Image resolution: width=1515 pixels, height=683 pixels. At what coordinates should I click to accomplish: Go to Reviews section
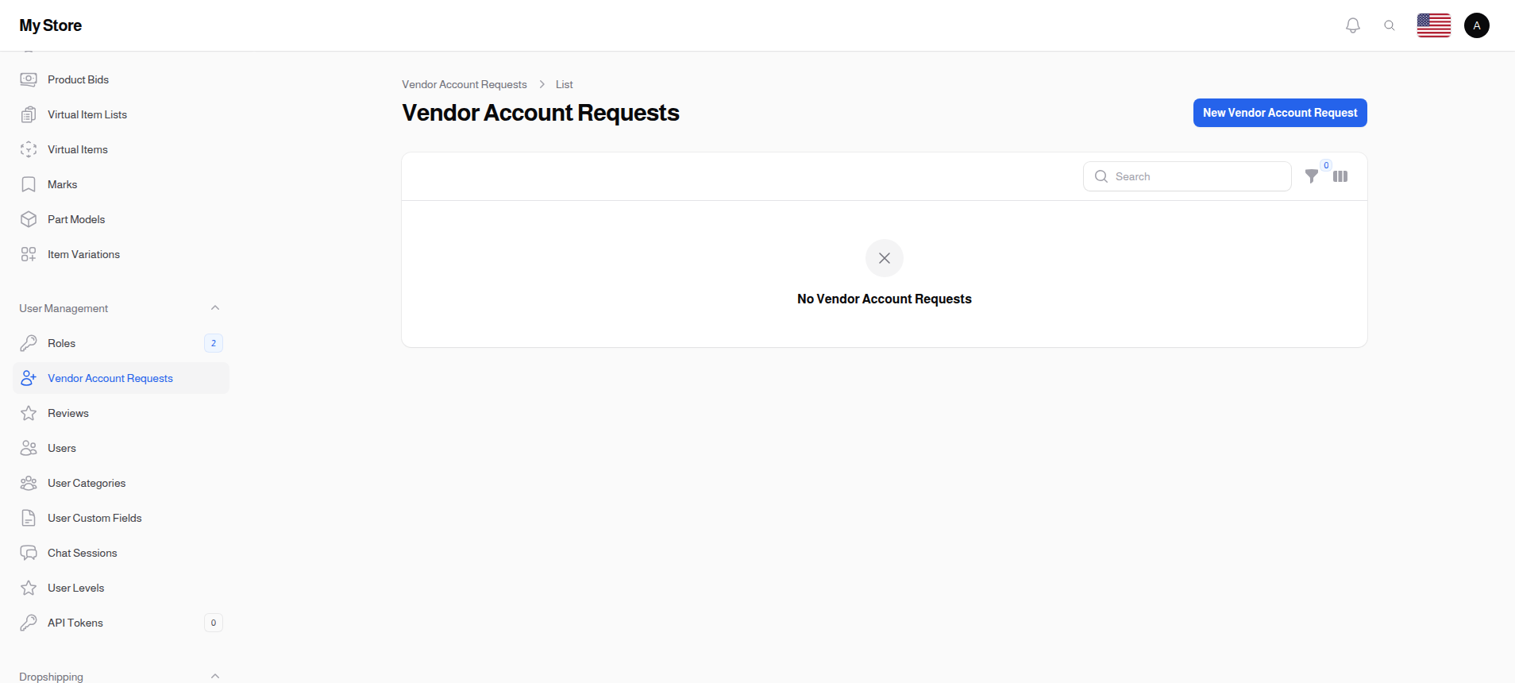click(121, 413)
